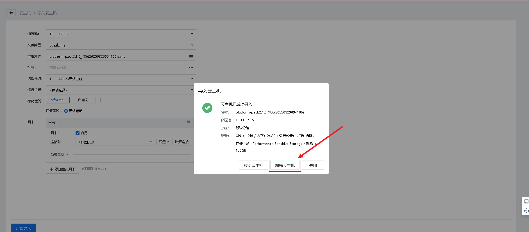
Task: Click the info icon beside storage performance
Action: point(100,100)
